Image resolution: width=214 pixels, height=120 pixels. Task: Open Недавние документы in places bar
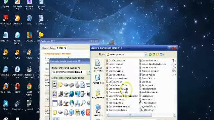pyautogui.click(x=98, y=66)
